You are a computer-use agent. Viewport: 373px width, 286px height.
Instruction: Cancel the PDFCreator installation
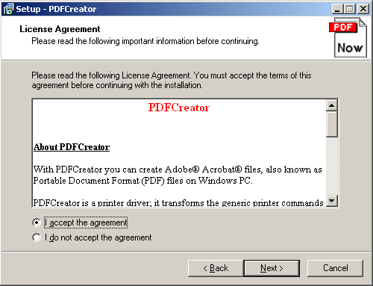335,268
